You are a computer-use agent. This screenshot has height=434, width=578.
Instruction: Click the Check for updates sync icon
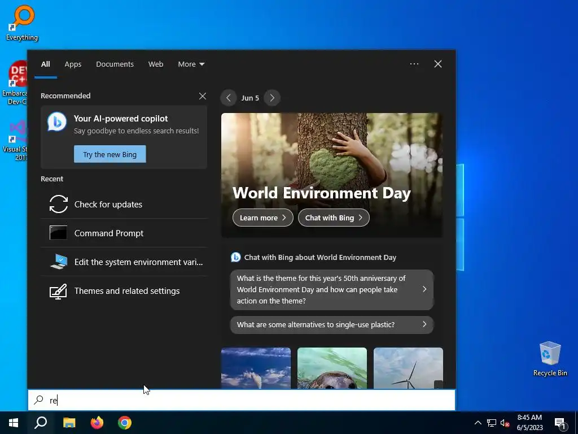pos(59,204)
